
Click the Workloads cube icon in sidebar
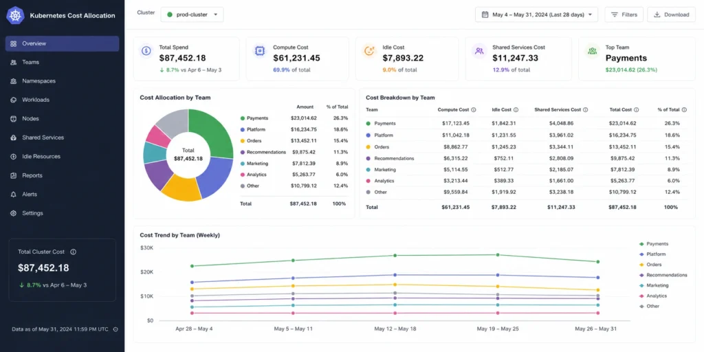[14, 100]
